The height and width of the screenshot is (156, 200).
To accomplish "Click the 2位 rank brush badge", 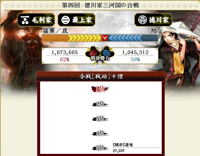I will pos(100,104).
